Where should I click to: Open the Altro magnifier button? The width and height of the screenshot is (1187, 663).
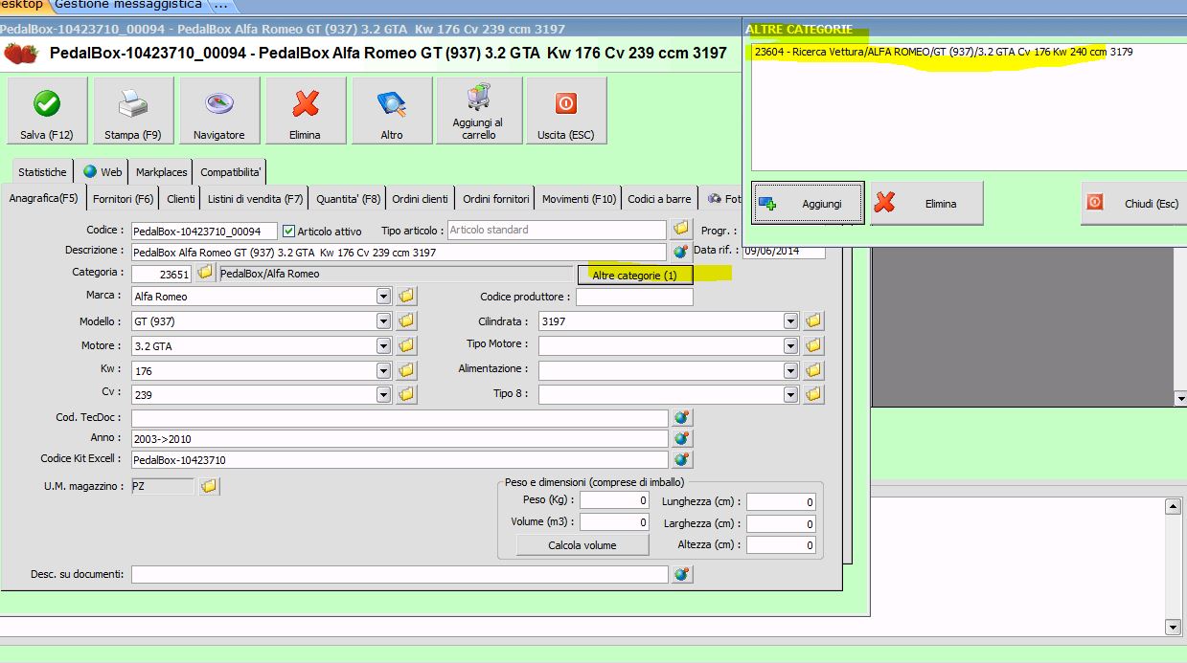(392, 110)
